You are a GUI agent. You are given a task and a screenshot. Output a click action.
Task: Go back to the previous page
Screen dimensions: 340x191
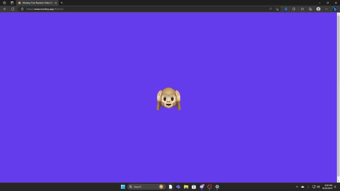pos(5,9)
